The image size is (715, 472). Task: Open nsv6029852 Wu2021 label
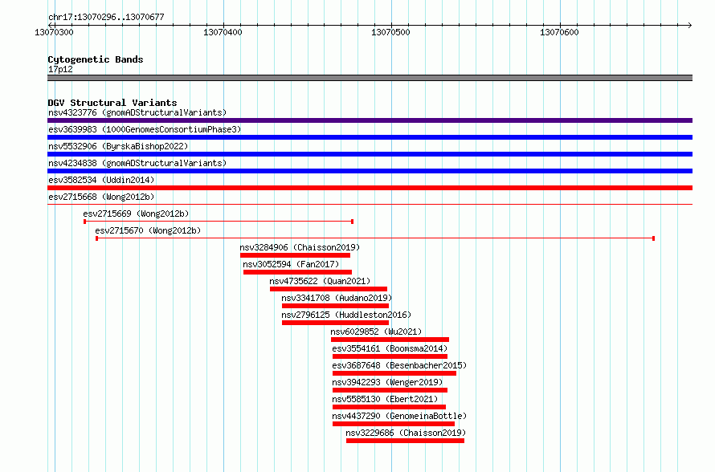pyautogui.click(x=376, y=332)
